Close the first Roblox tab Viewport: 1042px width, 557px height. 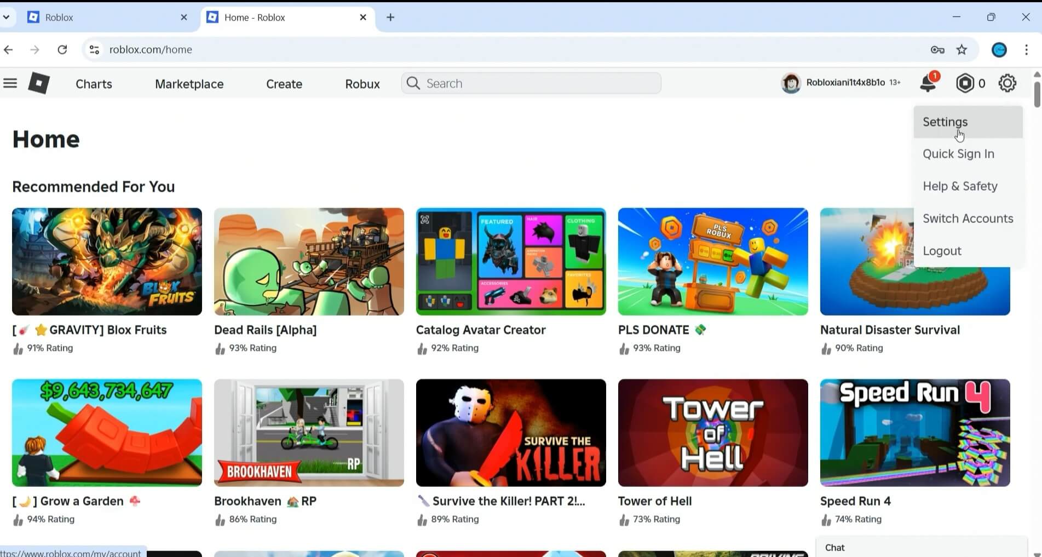(x=184, y=18)
